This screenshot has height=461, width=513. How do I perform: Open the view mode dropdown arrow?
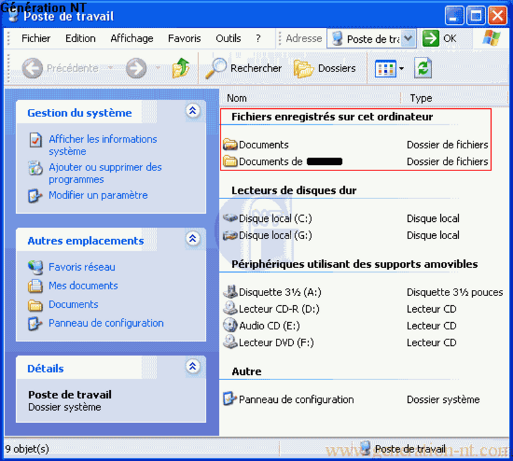401,68
